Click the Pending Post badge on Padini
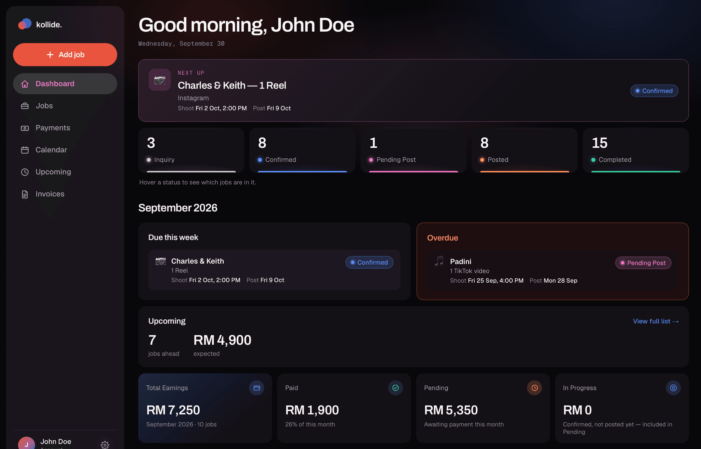Screen dimensions: 701x449 coord(643,263)
